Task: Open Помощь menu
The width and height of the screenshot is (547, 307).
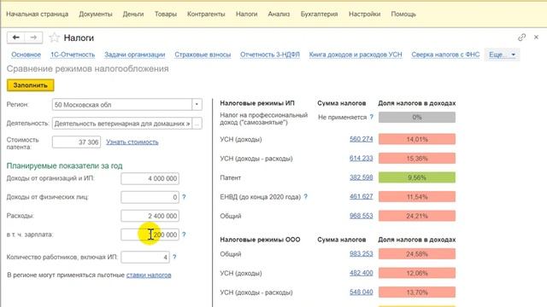Action: coord(403,14)
